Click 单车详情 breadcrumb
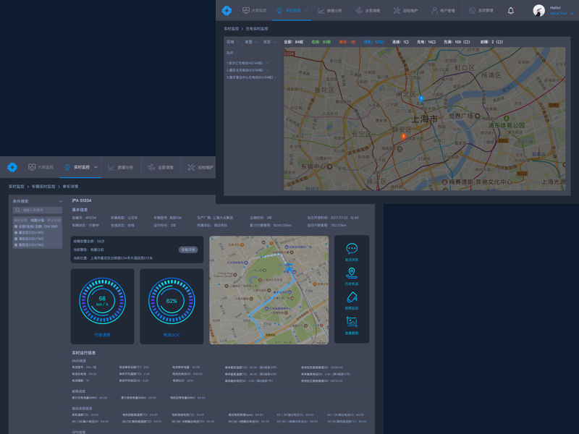The image size is (579, 434). (70, 187)
